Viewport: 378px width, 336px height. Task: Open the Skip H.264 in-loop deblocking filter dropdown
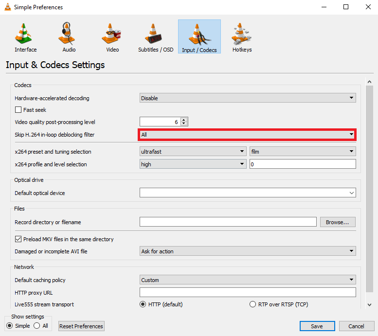point(248,135)
